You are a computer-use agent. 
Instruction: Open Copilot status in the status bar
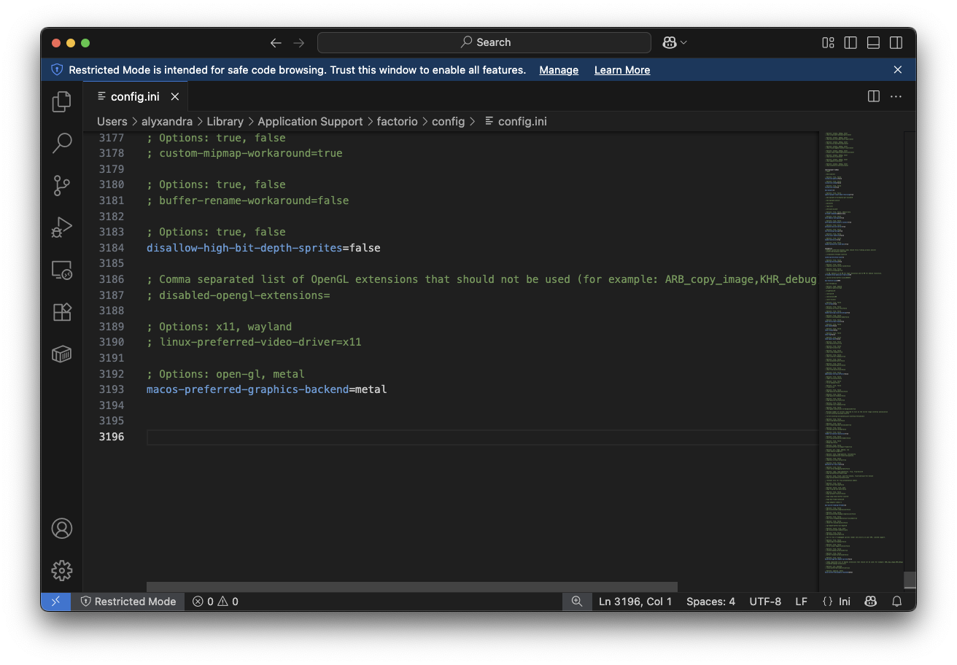tap(870, 602)
